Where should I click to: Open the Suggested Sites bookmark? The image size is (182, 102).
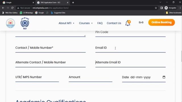[58, 13]
